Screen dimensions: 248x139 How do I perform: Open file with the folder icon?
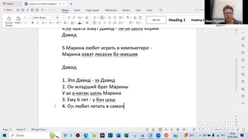point(18,10)
